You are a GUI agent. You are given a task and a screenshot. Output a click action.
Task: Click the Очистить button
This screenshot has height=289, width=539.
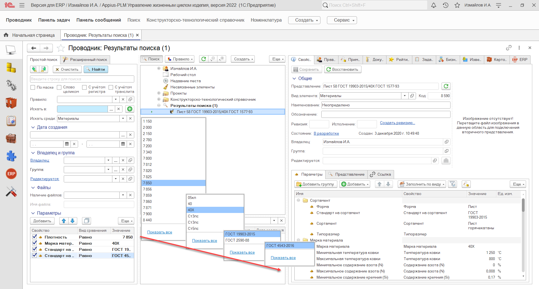(67, 69)
